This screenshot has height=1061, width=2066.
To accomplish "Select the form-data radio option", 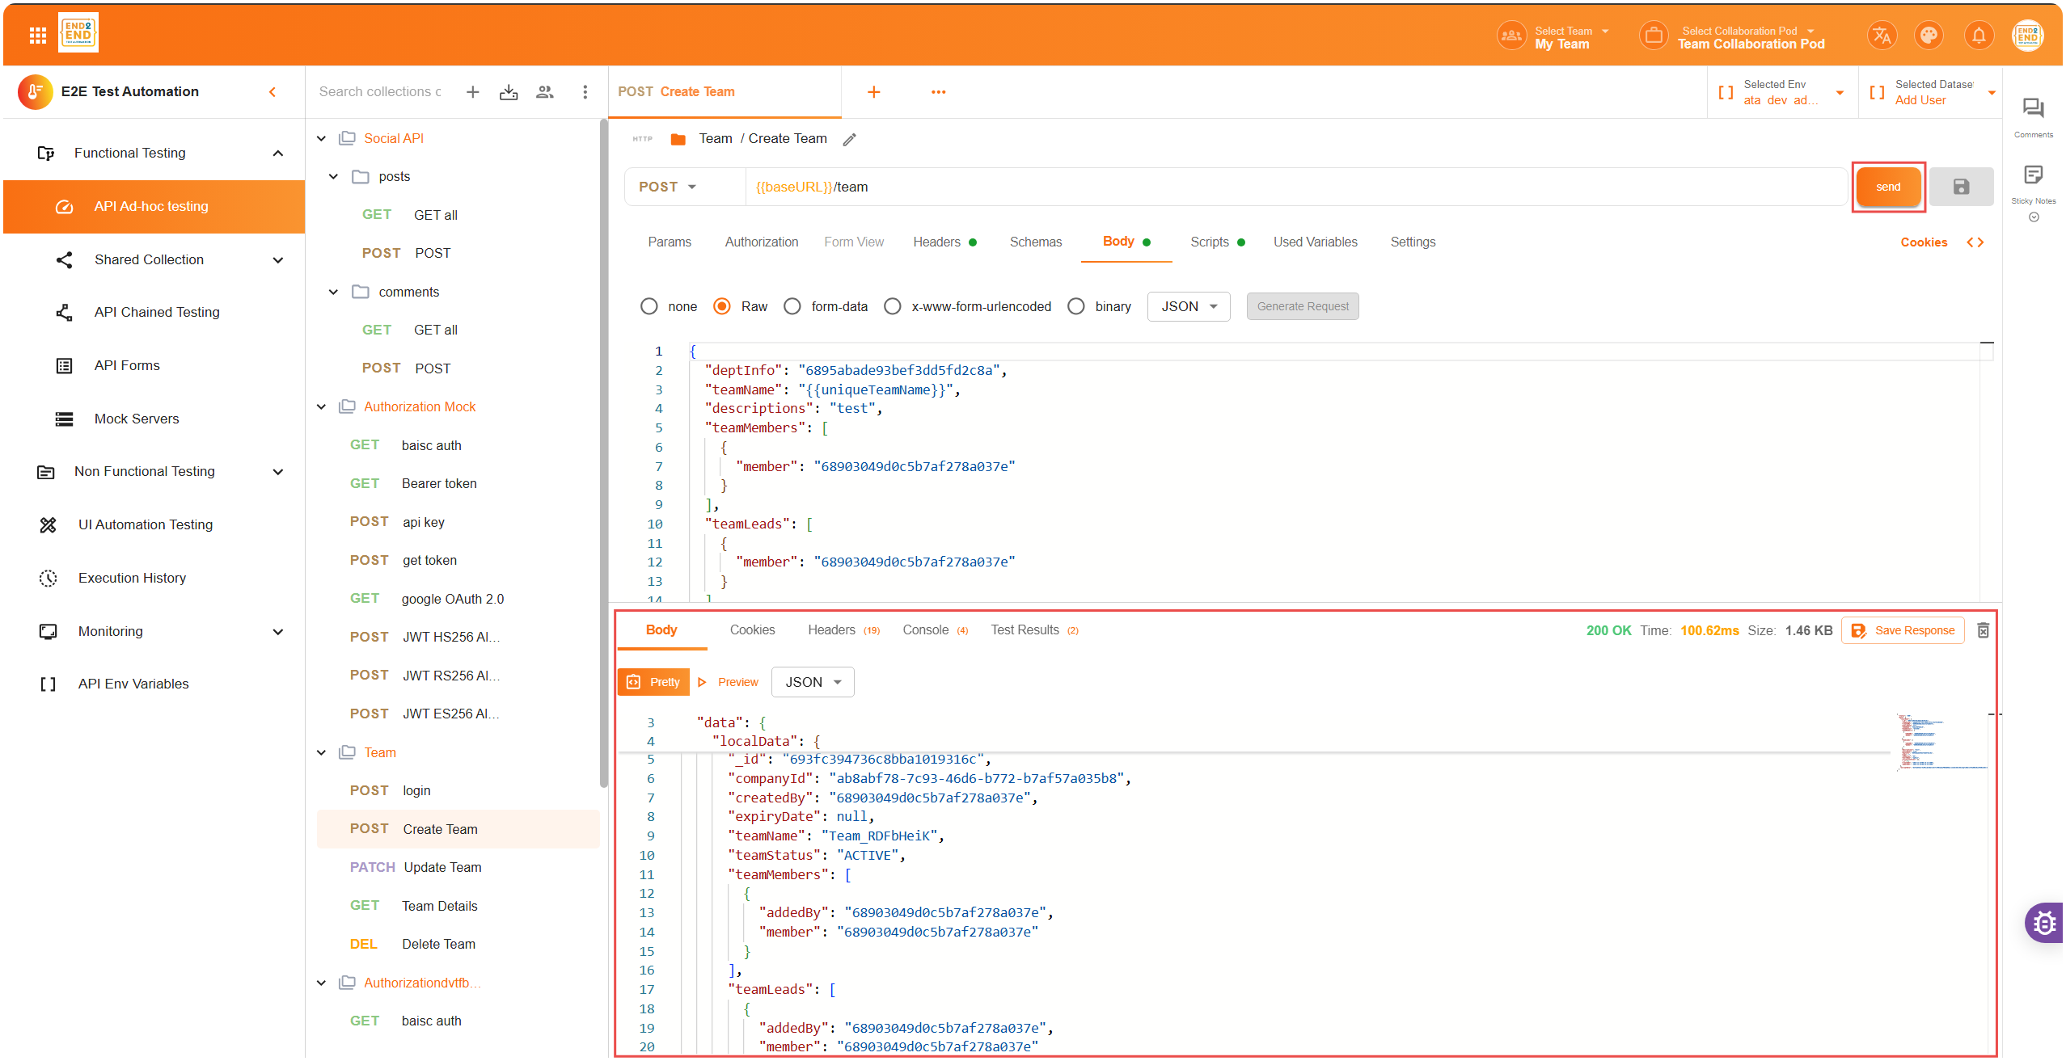I will [792, 306].
